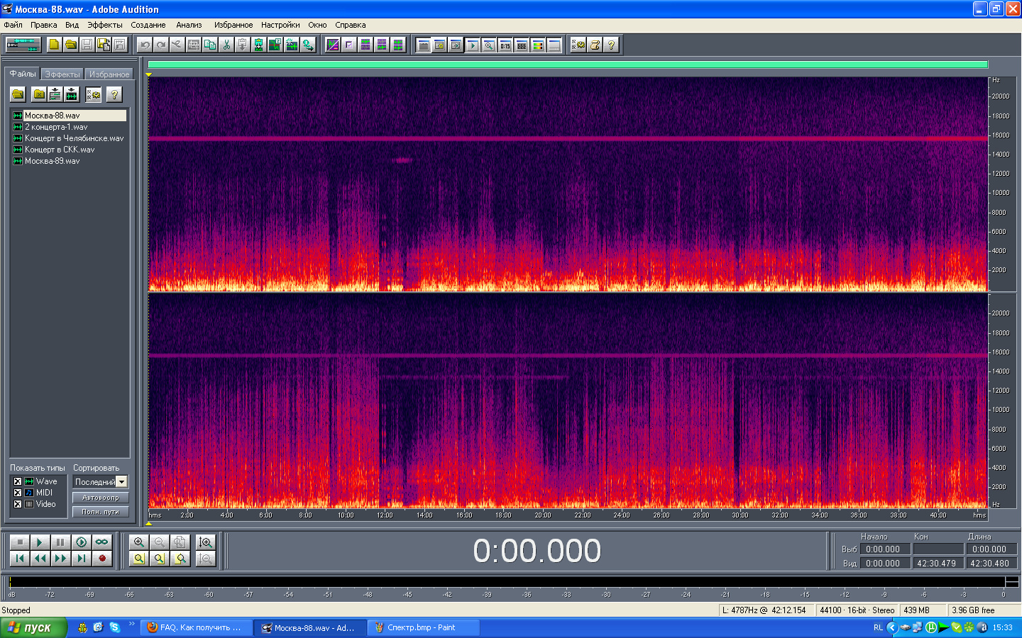Click the green horizontal range bar above spectrogram
This screenshot has width=1022, height=638.
click(567, 65)
